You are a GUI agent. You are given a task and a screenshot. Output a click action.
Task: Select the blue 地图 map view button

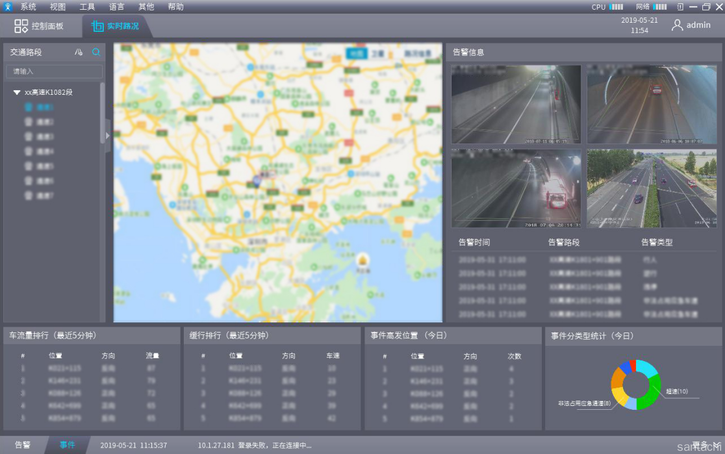click(x=356, y=54)
